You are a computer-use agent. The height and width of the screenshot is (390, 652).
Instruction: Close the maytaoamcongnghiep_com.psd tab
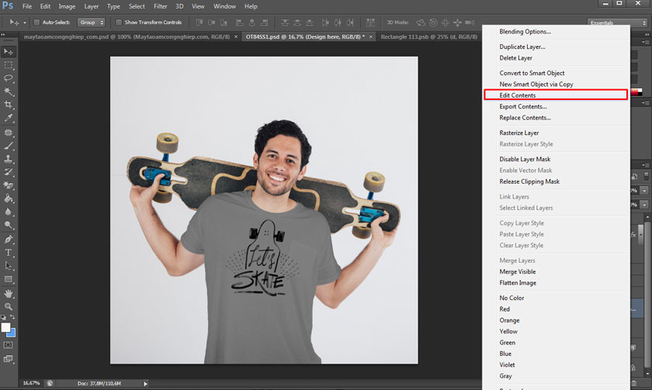(236, 37)
